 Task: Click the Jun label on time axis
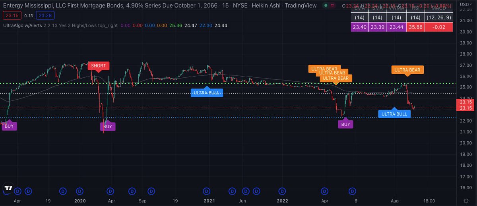point(242,201)
